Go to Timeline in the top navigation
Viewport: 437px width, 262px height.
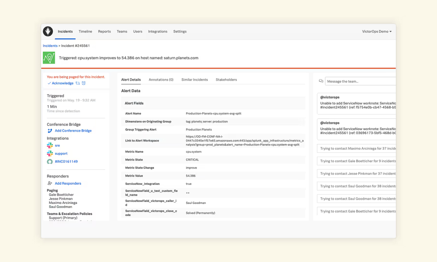coord(85,31)
